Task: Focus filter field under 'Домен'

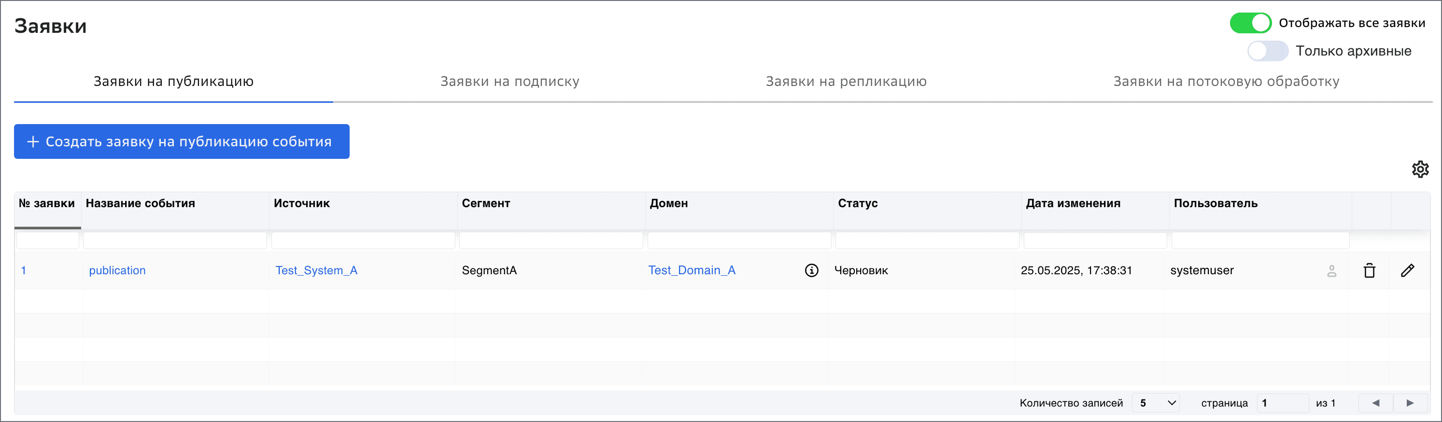Action: [x=739, y=240]
